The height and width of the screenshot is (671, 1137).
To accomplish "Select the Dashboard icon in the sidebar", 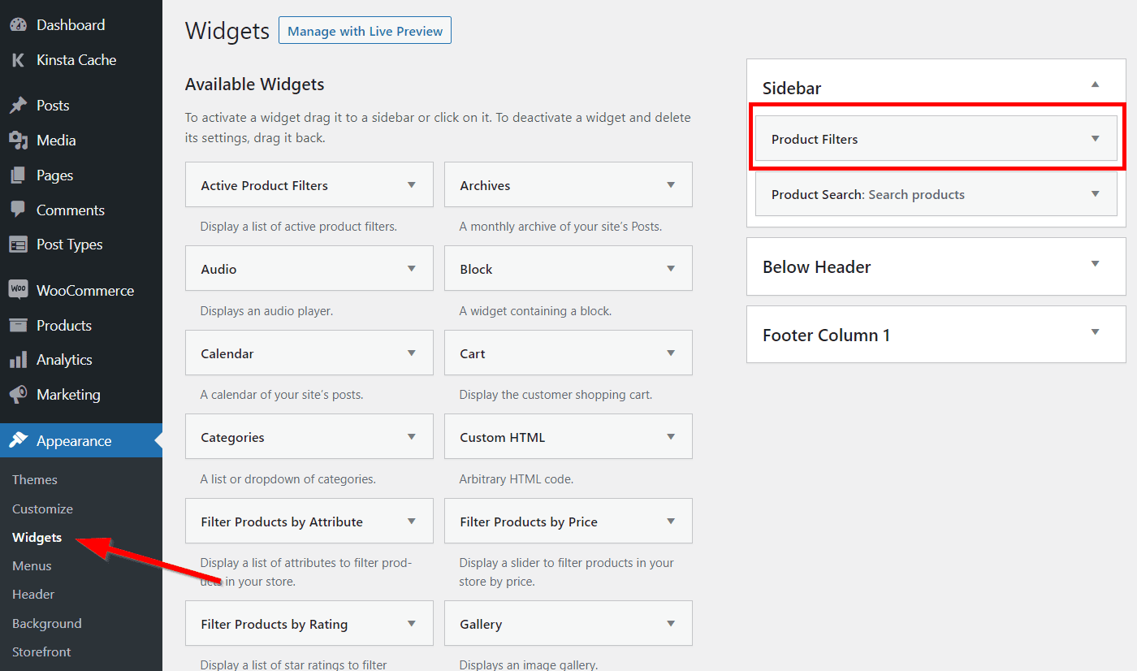I will pyautogui.click(x=19, y=24).
